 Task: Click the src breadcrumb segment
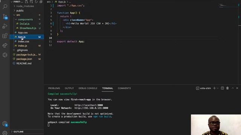point(49,2)
